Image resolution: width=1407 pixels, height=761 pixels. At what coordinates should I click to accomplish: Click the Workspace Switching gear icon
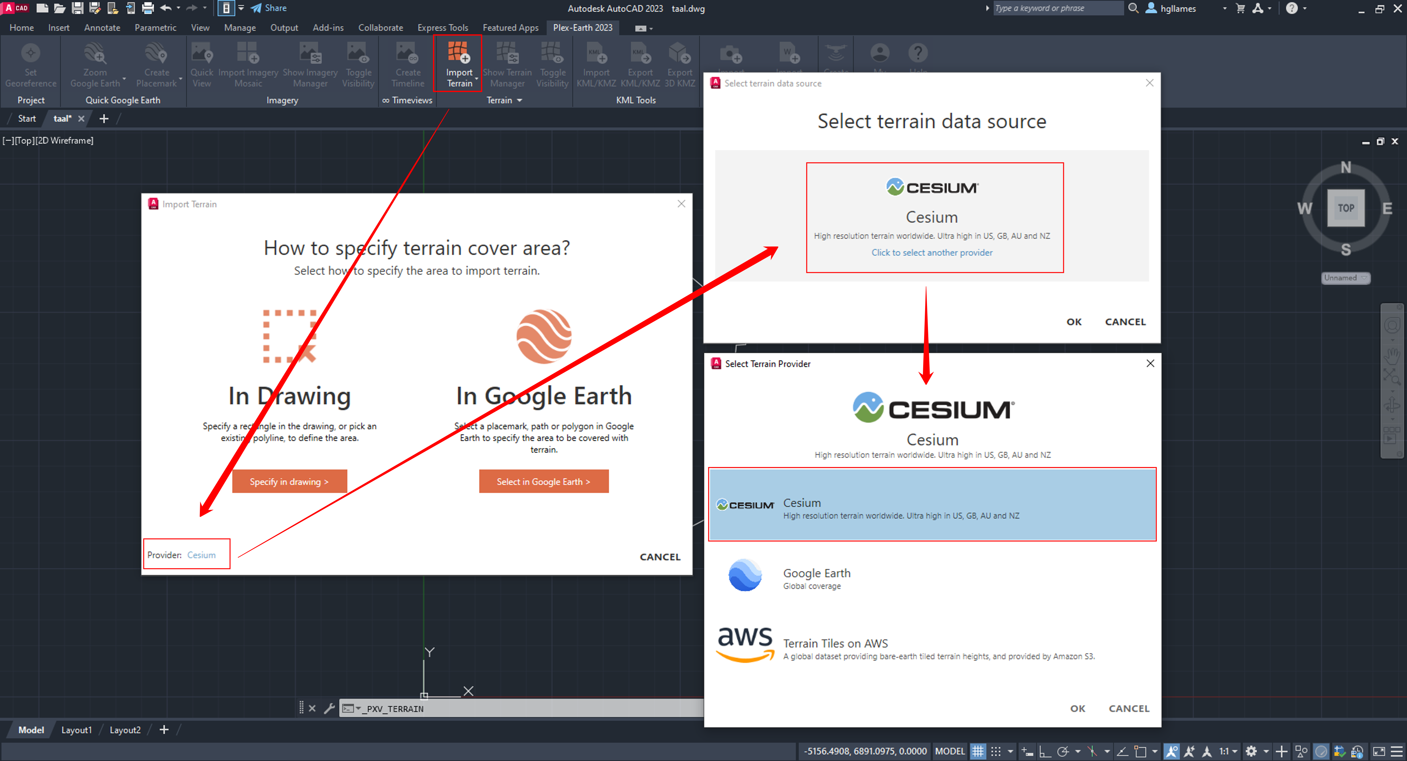[1251, 751]
